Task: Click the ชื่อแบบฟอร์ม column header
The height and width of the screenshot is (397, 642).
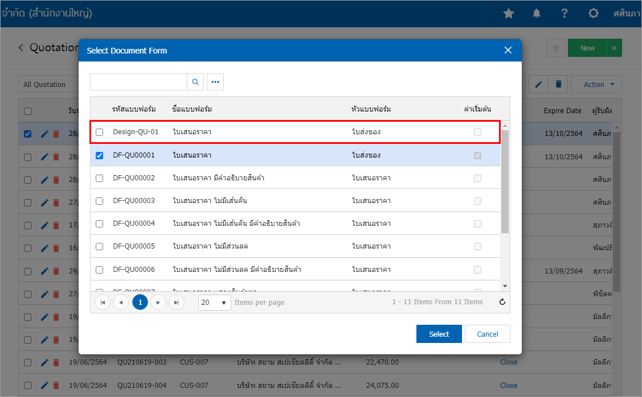Action: coord(192,109)
